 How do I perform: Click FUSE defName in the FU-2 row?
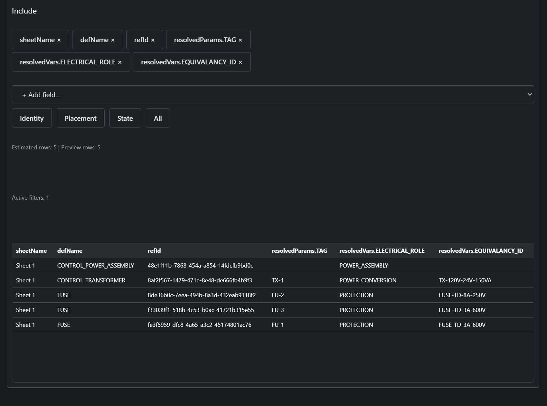[64, 295]
